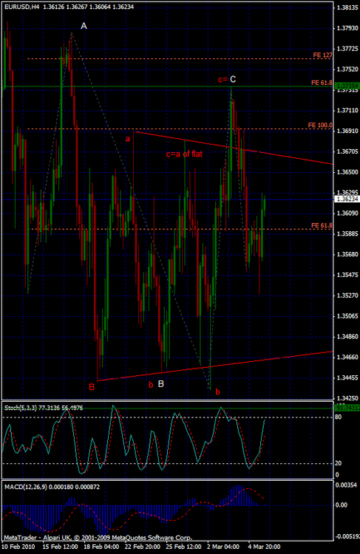This screenshot has width=360, height=554.
Task: Click the green 1.37354 price tag
Action: (347, 86)
